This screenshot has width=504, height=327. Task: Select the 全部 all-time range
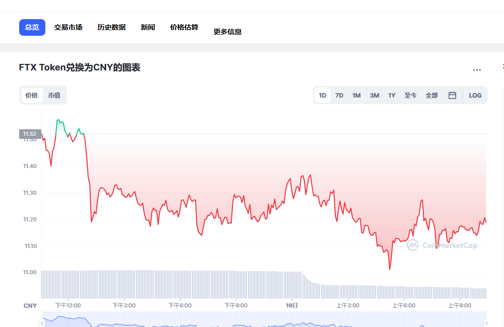432,95
